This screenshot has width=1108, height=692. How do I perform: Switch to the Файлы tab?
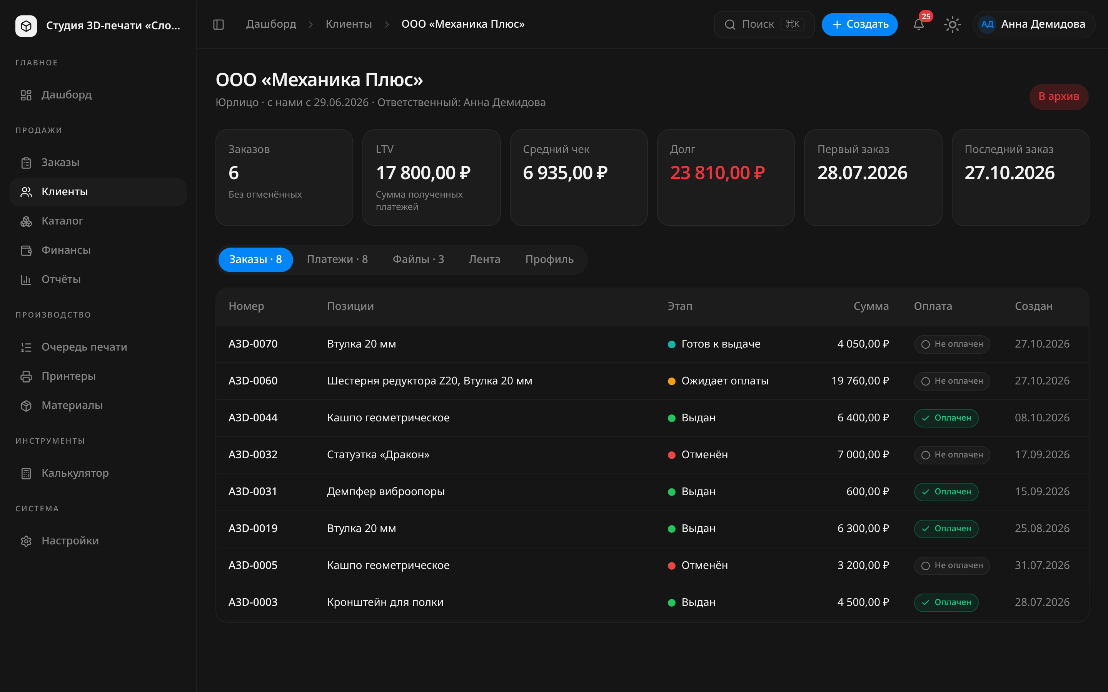pyautogui.click(x=418, y=259)
